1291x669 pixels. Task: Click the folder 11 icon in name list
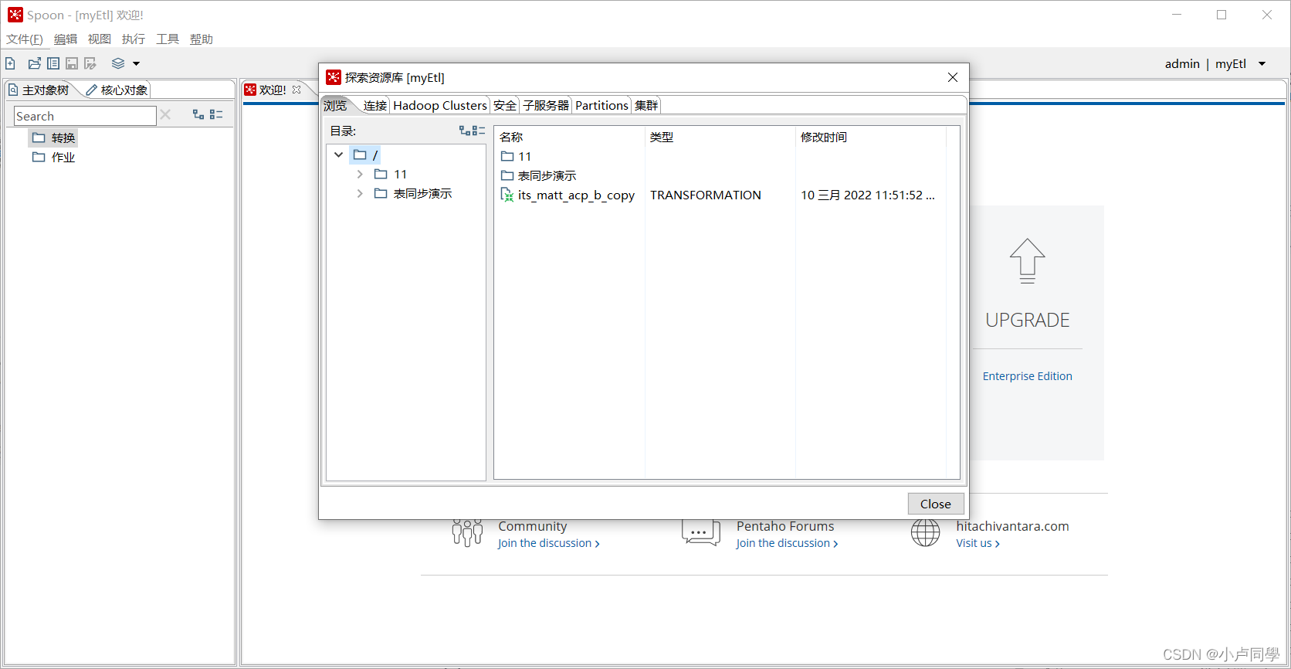click(507, 156)
